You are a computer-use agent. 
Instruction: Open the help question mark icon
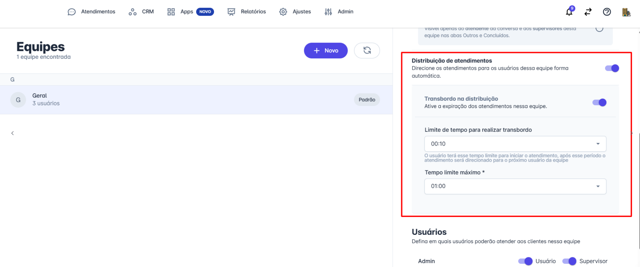pos(607,12)
